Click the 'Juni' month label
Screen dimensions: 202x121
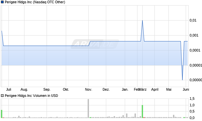tap(186, 89)
